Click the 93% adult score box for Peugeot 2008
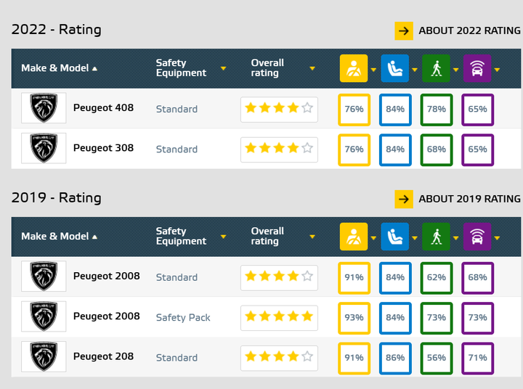 click(354, 318)
